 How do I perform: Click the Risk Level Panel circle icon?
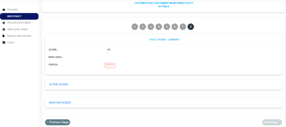tap(4, 29)
